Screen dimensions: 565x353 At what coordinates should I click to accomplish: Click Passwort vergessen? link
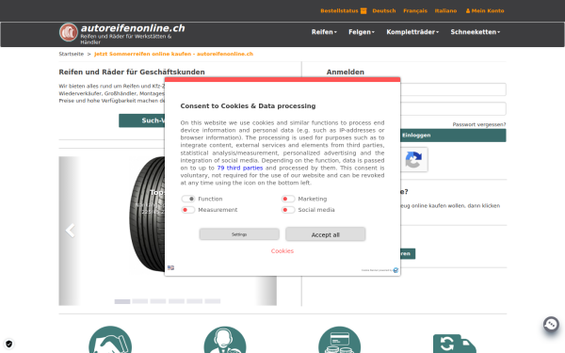[x=479, y=124]
